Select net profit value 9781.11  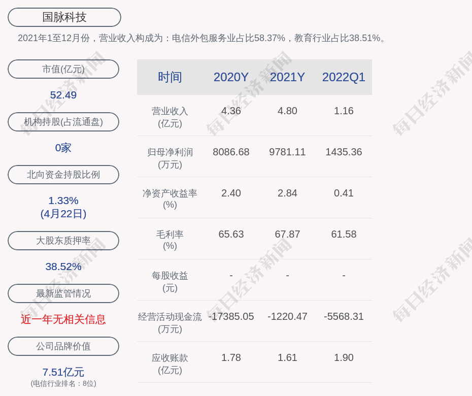coord(287,152)
